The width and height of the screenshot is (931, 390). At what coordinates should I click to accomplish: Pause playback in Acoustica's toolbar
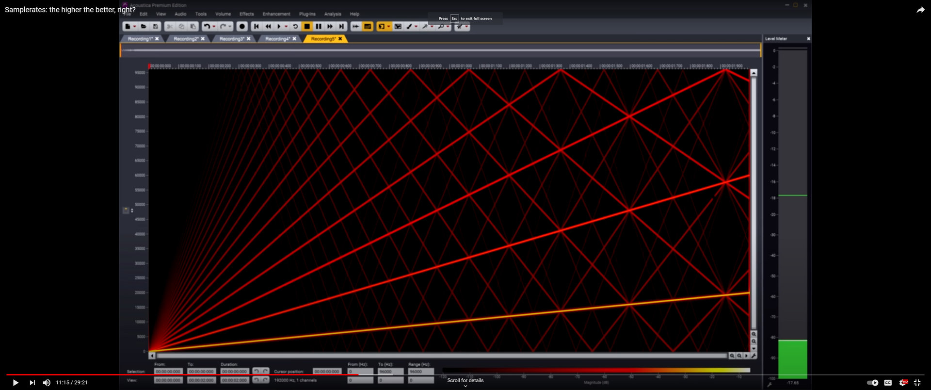[x=318, y=27]
